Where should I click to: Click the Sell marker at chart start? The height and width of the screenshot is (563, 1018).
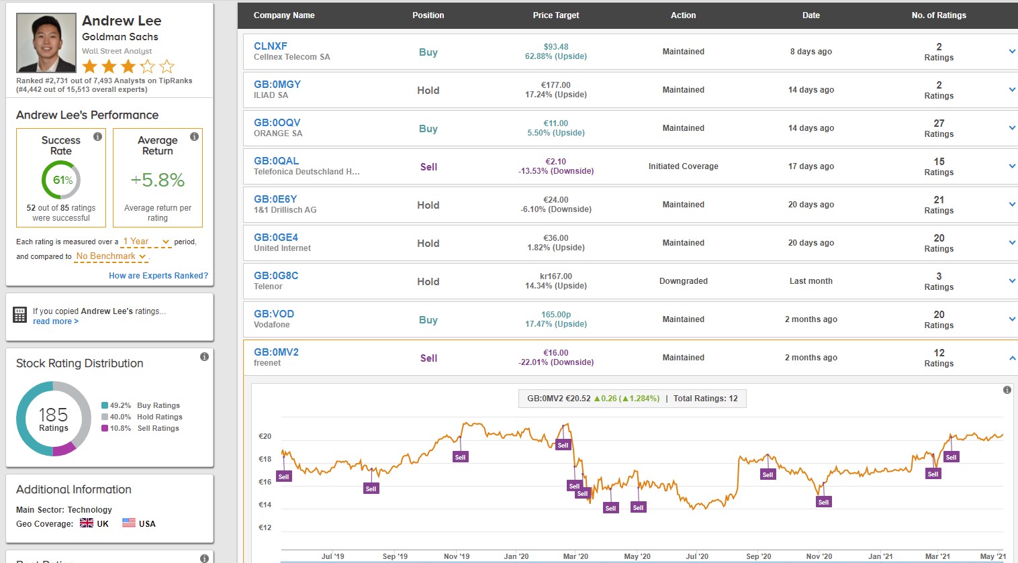pos(283,476)
